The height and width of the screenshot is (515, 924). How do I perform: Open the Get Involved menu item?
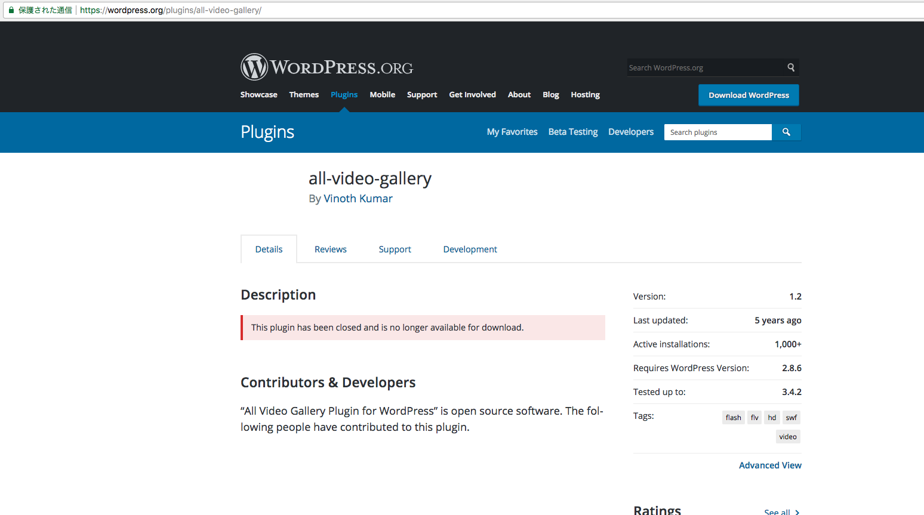pos(472,94)
